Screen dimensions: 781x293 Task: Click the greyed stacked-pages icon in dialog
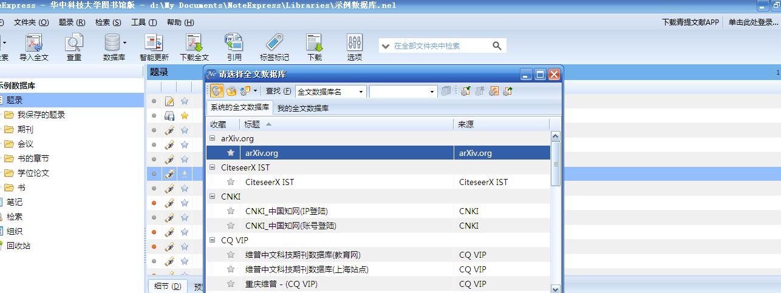pyautogui.click(x=447, y=91)
